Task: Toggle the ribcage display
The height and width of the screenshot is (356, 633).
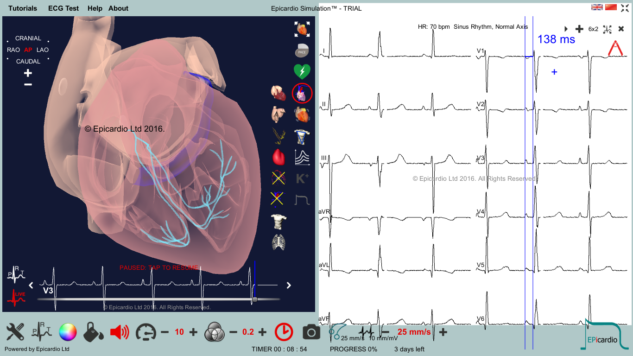Action: point(279,242)
